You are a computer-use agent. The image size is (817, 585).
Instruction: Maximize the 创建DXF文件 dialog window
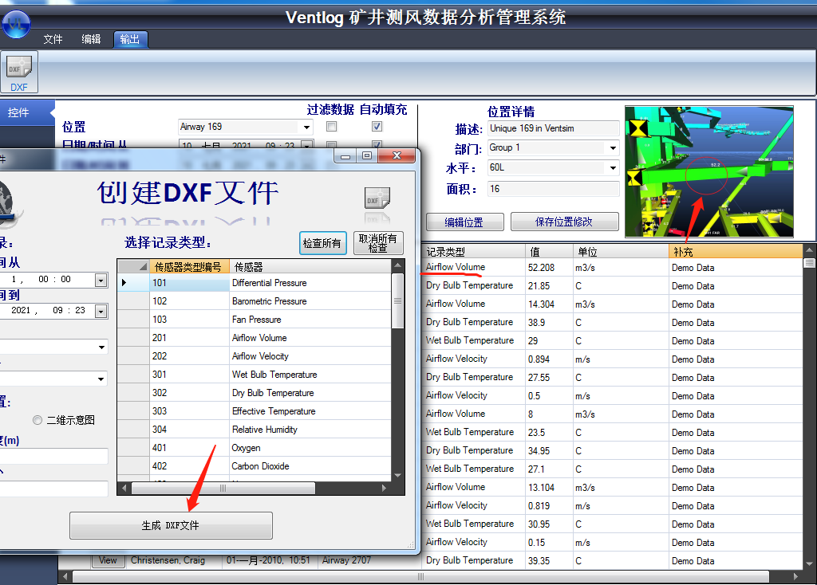click(x=367, y=156)
